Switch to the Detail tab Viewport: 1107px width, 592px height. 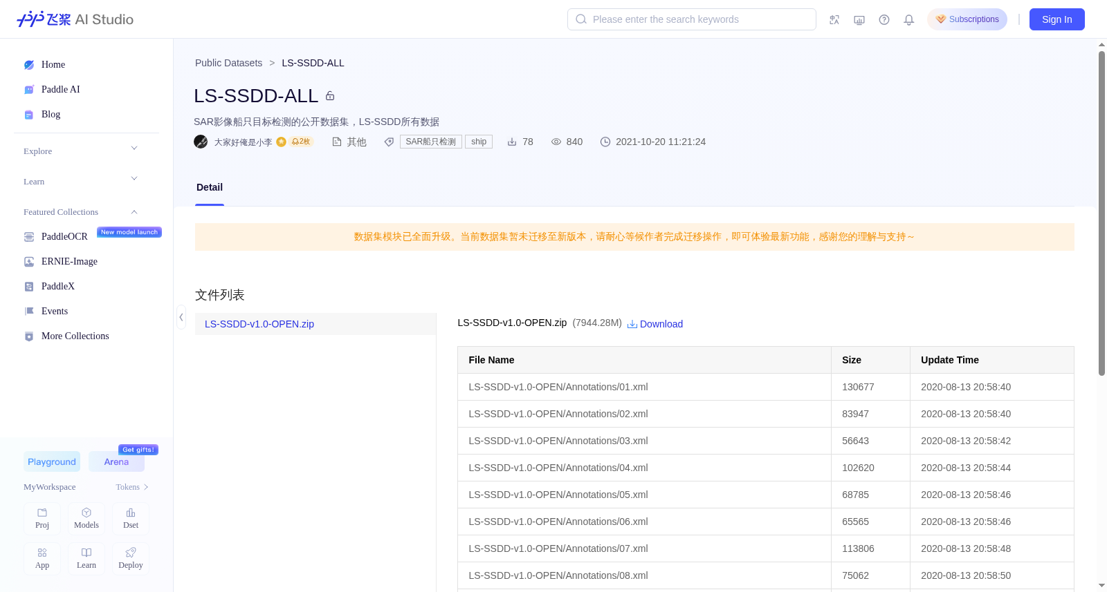pos(210,188)
